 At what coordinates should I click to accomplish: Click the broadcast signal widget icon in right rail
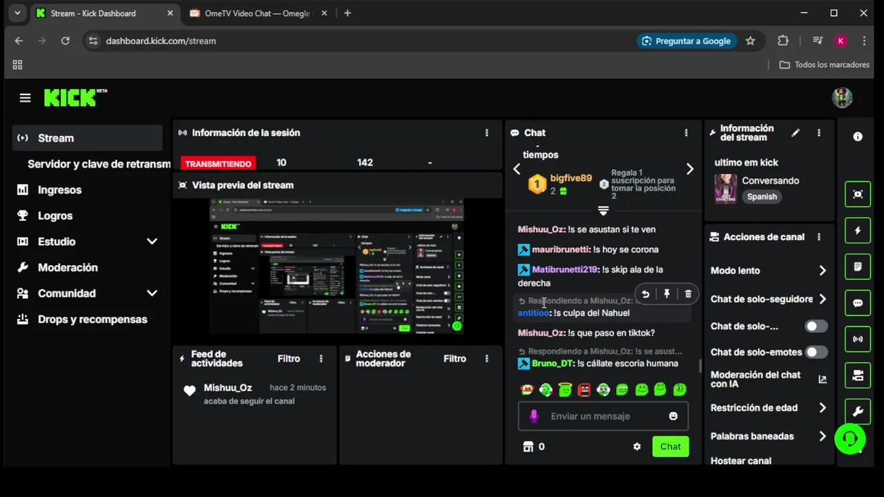tap(858, 339)
